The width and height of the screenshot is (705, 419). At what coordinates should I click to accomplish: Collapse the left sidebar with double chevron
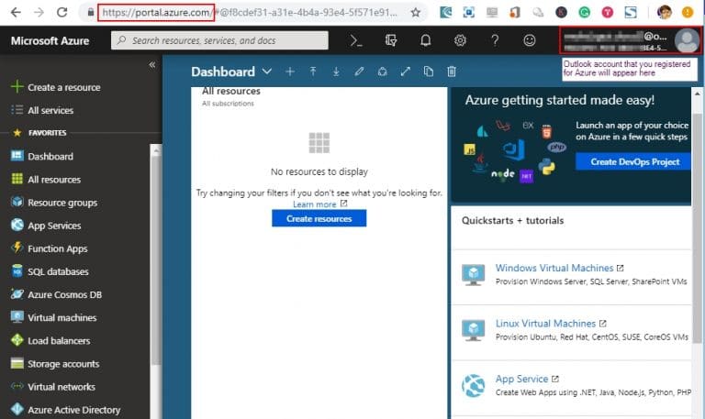[x=152, y=65]
